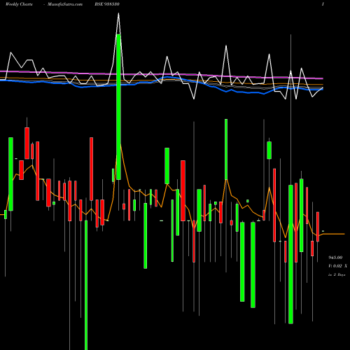This screenshot has height=350, width=350.
Task: Click the tallest green candlestick at the peak
Action: pos(118,107)
